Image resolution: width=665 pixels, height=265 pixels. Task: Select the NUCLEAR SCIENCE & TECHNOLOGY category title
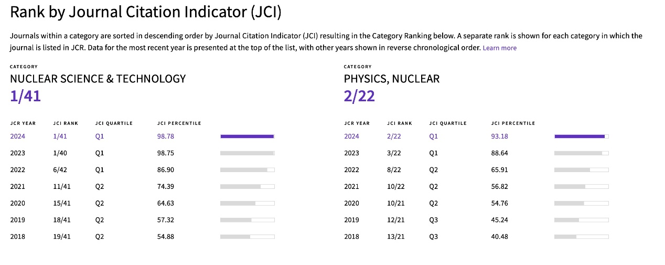pos(98,79)
